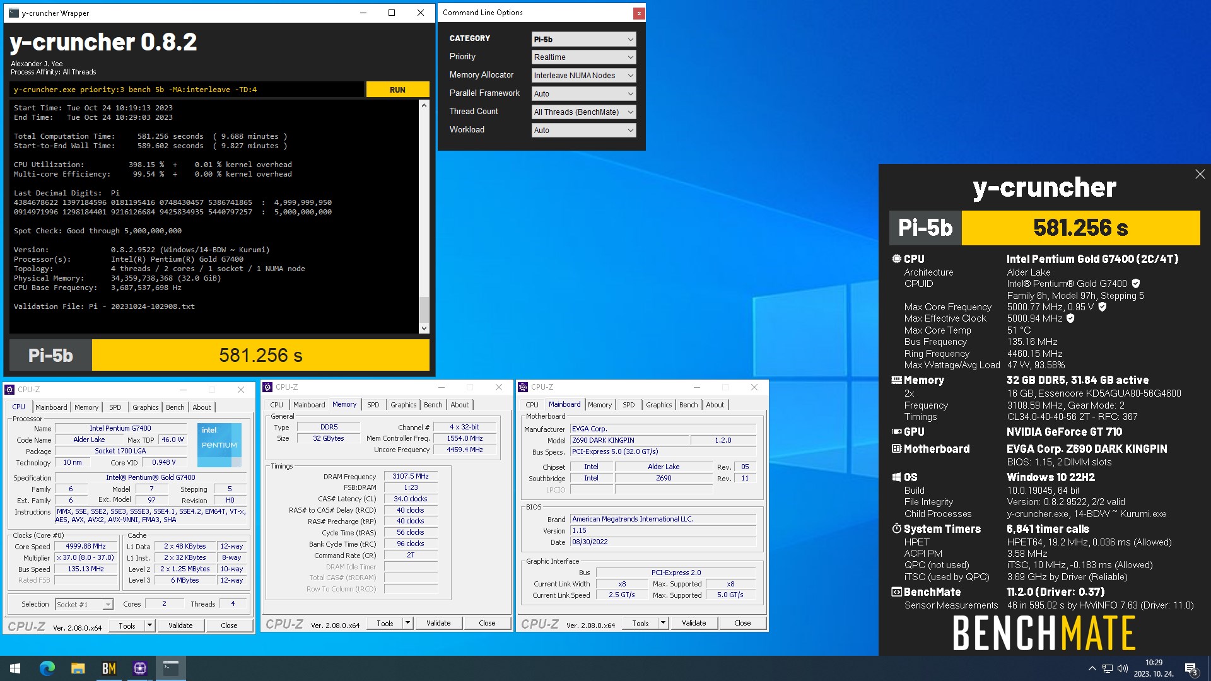1211x681 pixels.
Task: Click Max Effective Clock verified shield icon
Action: pyautogui.click(x=1070, y=318)
